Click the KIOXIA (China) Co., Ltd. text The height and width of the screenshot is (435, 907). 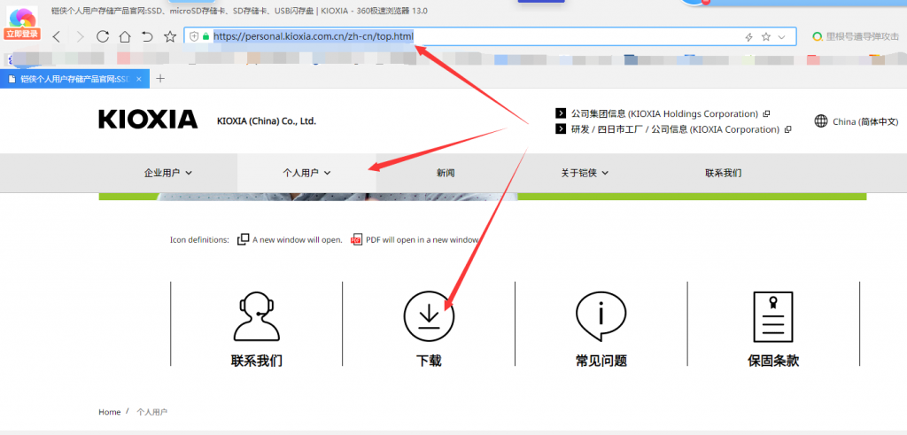(x=267, y=121)
